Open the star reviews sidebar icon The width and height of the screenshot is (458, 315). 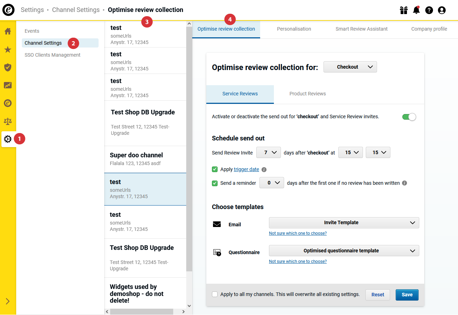8,49
